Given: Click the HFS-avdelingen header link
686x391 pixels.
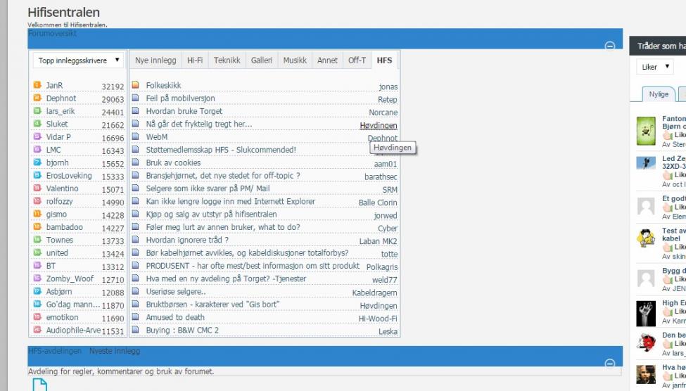Looking at the screenshot, I should tap(55, 351).
